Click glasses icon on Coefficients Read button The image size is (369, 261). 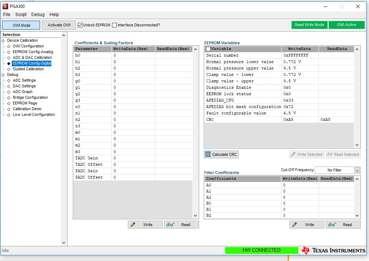(170, 225)
